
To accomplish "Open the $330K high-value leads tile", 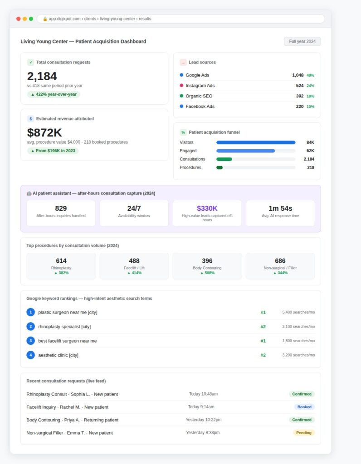I will [x=207, y=213].
